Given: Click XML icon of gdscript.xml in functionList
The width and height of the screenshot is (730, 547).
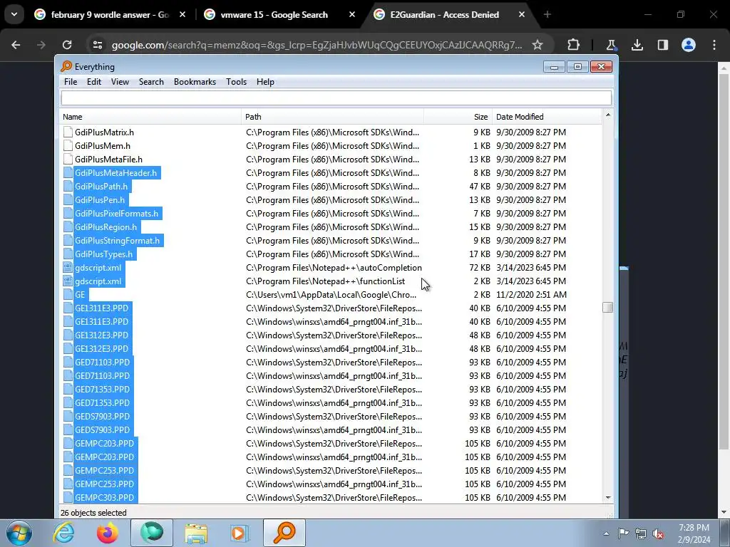Looking at the screenshot, I should tap(68, 281).
